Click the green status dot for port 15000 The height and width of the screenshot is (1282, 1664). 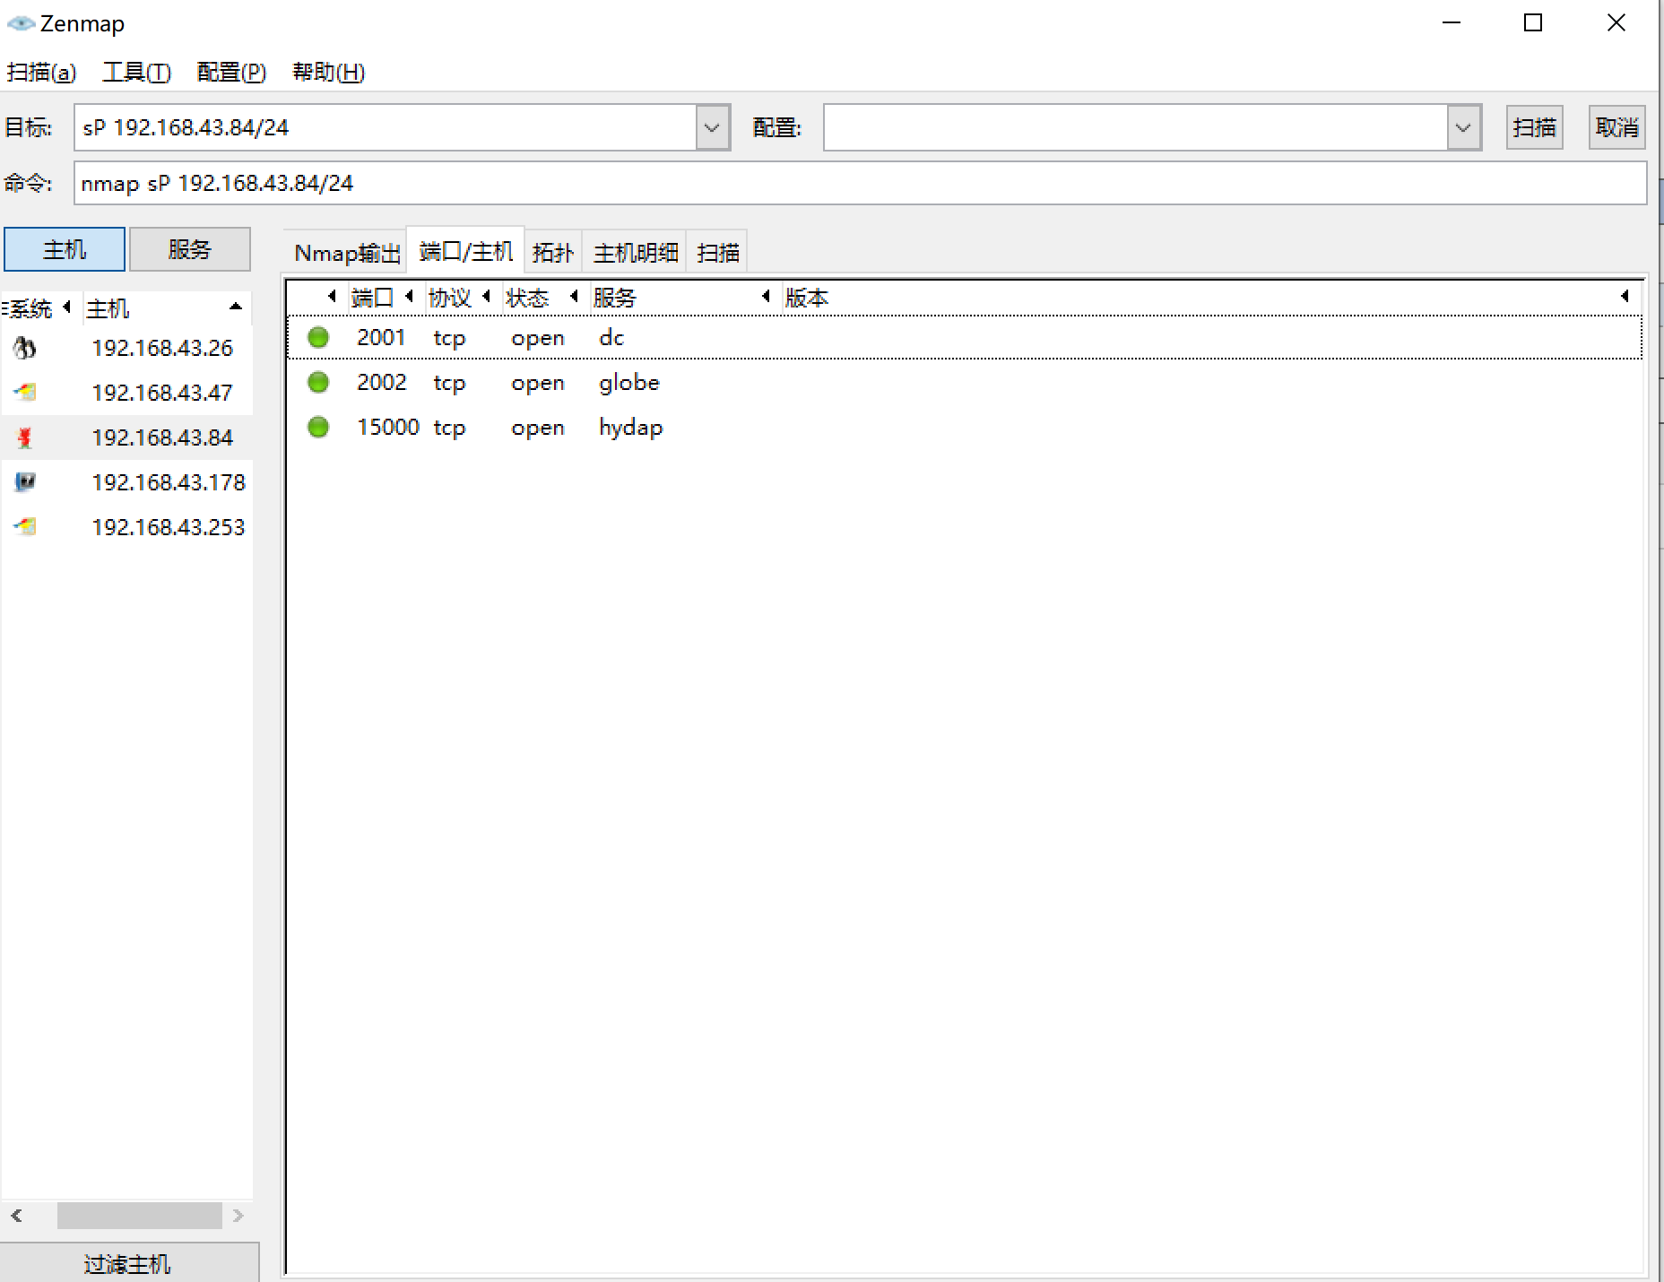tap(318, 428)
